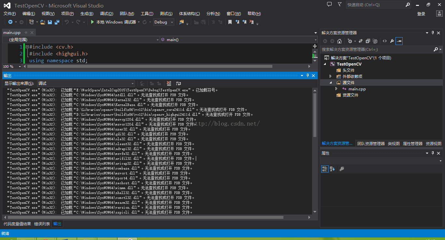
Task: Click the Redo arrow icon
Action: (x=78, y=22)
